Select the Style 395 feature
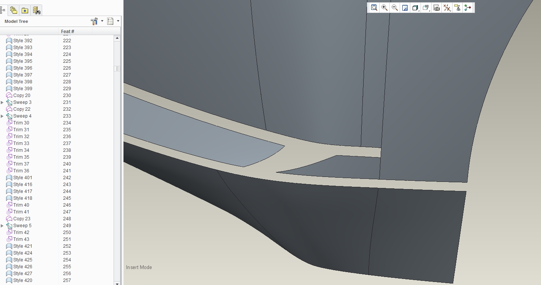 (23, 61)
